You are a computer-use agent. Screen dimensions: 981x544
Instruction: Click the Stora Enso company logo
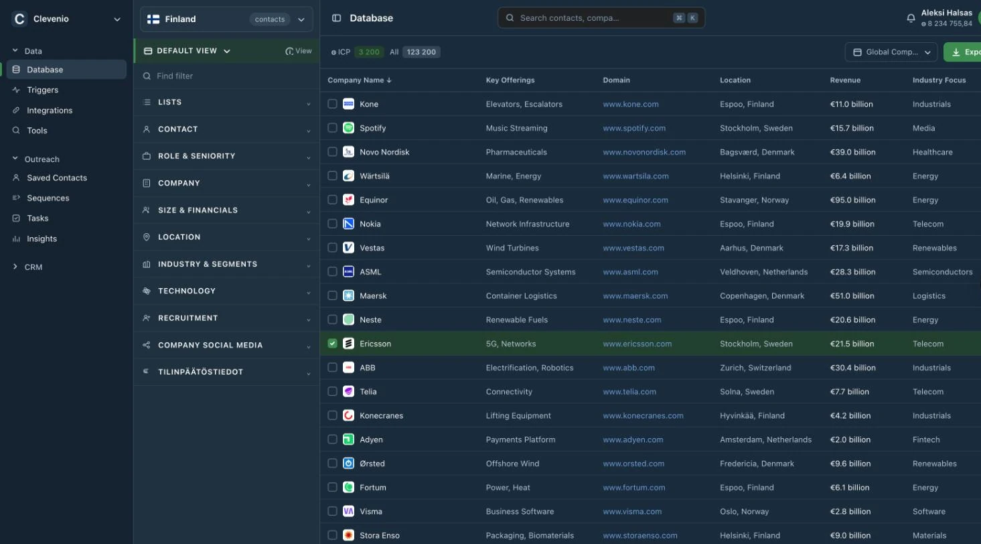(x=348, y=535)
